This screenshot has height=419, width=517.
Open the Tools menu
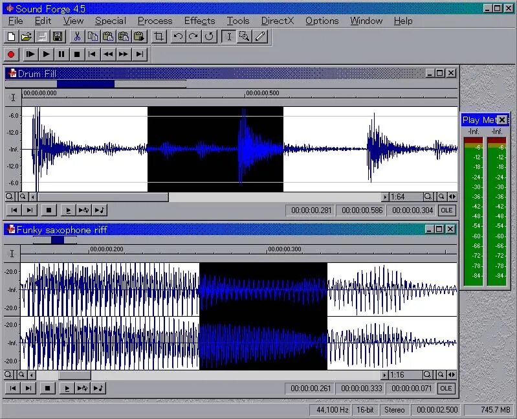[x=237, y=21]
